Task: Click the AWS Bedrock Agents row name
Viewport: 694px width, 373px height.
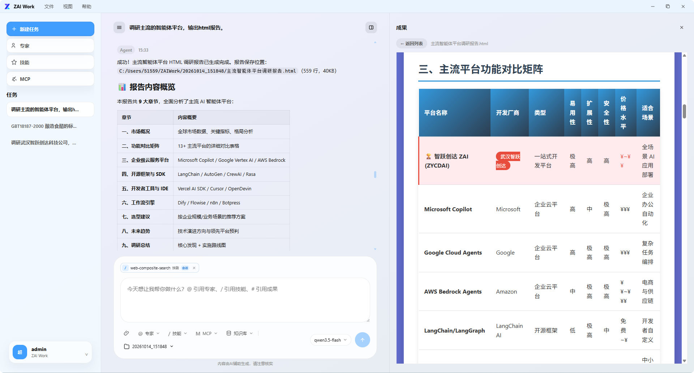Action: point(453,291)
